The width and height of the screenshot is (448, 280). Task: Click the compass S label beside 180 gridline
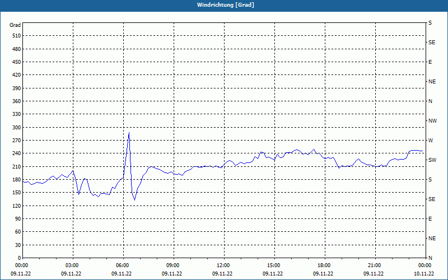430,180
